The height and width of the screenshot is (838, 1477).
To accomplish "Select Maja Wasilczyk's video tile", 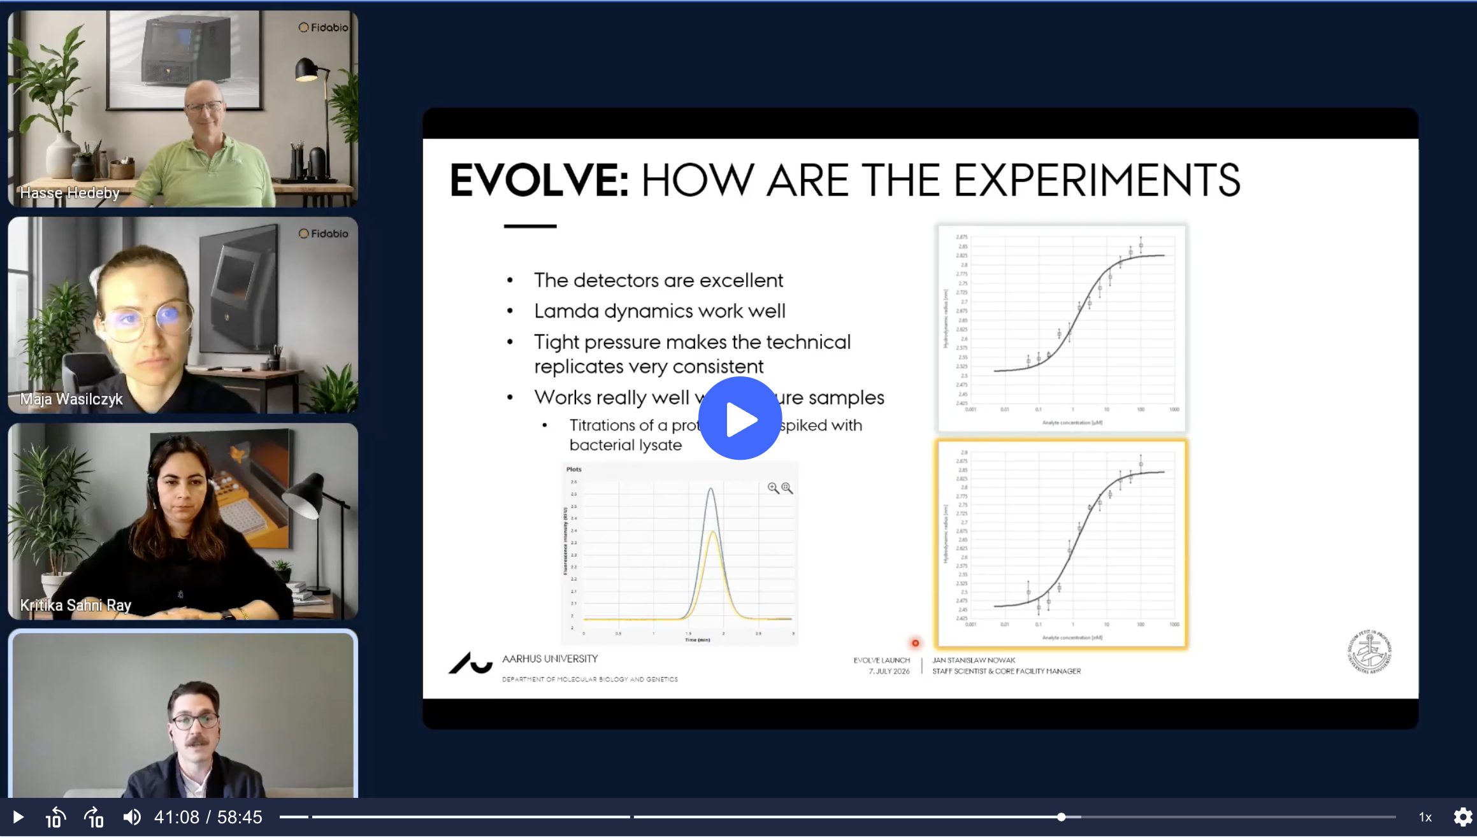I will (x=183, y=315).
